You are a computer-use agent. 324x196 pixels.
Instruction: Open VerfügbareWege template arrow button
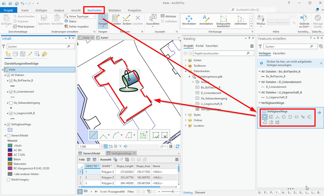[x=319, y=113]
